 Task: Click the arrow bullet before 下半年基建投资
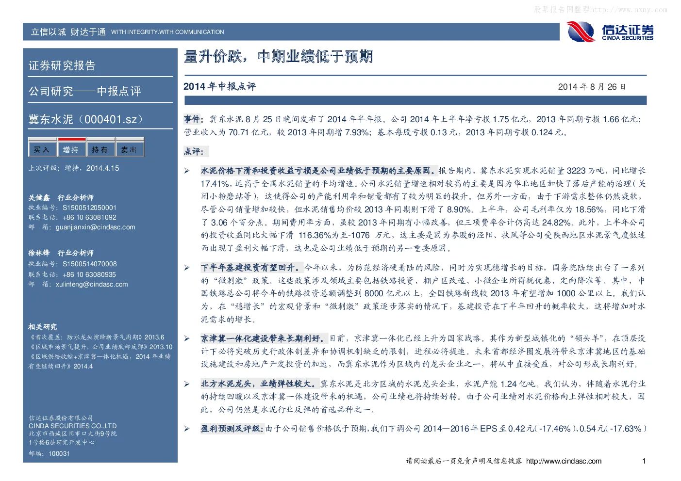click(x=187, y=268)
